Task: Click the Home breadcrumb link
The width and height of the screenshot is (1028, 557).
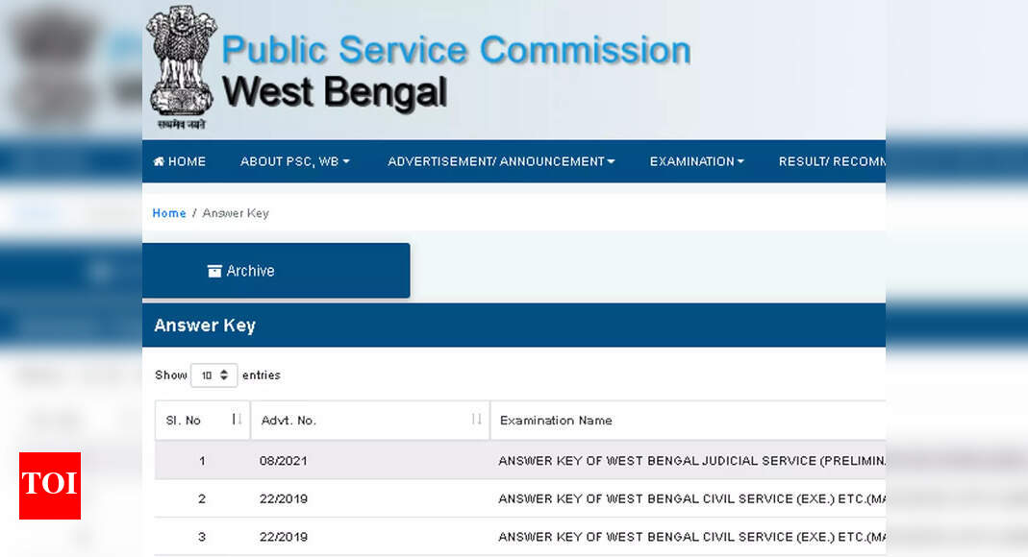Action: (169, 213)
